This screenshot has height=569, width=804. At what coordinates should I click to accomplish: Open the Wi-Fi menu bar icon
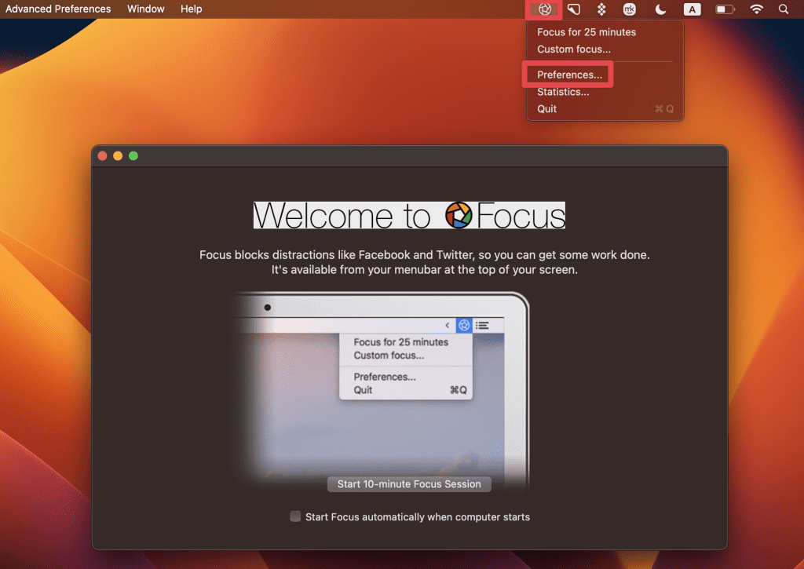756,9
